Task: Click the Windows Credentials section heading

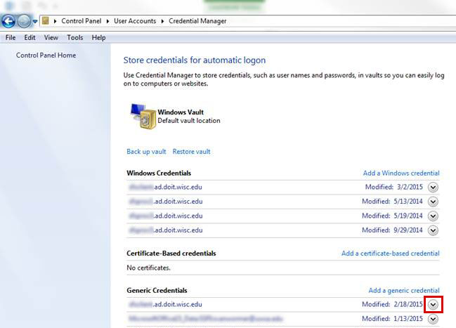Action: pyautogui.click(x=159, y=173)
